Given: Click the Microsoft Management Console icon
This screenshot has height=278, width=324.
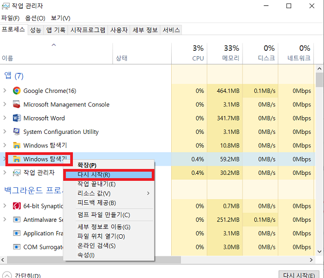Looking at the screenshot, I should [17, 105].
